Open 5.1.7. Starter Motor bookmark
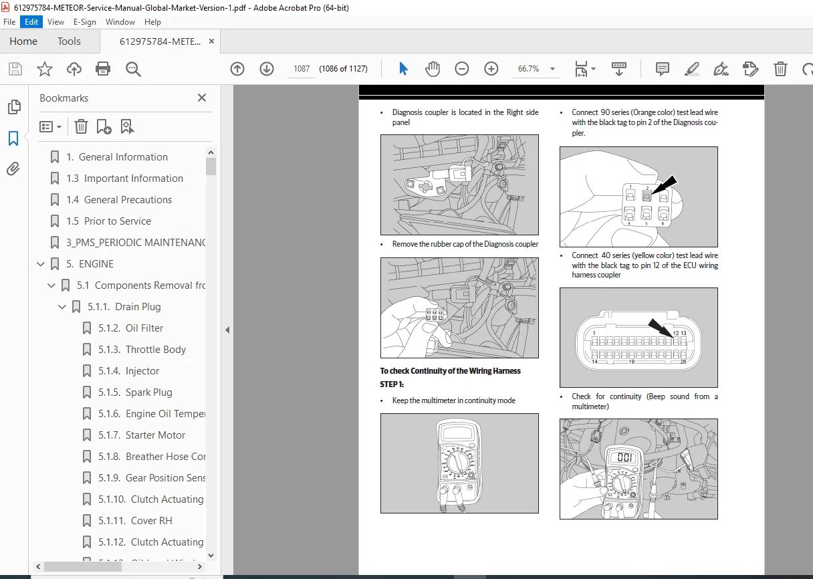The image size is (813, 579). pos(142,435)
